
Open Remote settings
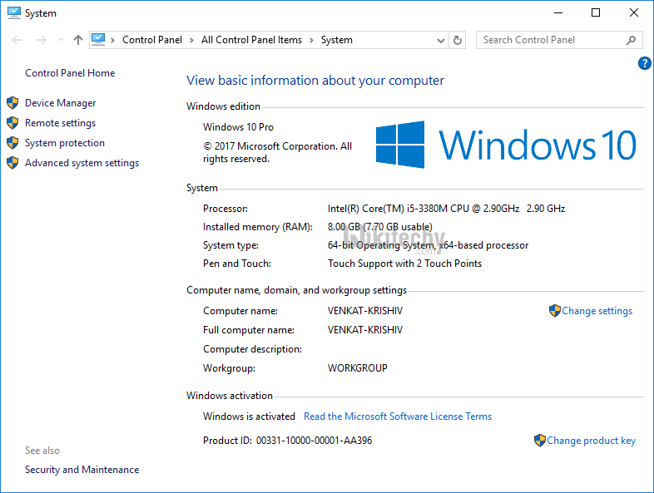click(60, 123)
